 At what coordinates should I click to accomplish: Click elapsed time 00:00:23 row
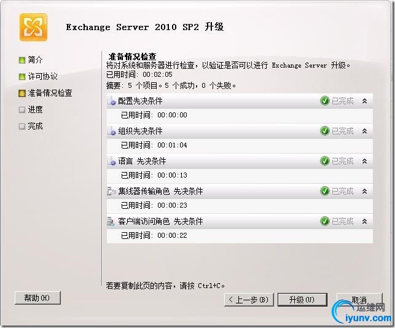point(240,206)
